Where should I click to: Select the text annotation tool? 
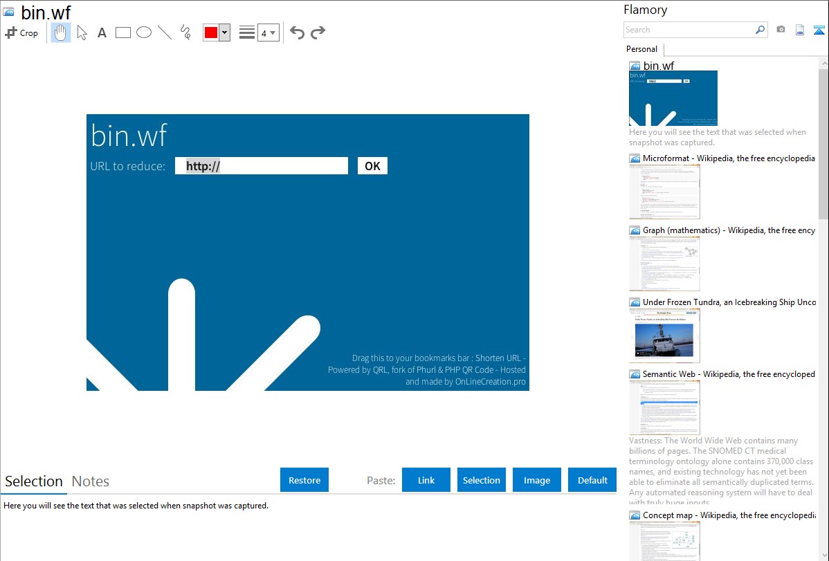[102, 33]
